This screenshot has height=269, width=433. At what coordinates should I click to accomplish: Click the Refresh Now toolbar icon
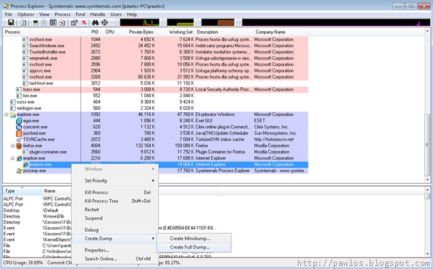(24, 22)
